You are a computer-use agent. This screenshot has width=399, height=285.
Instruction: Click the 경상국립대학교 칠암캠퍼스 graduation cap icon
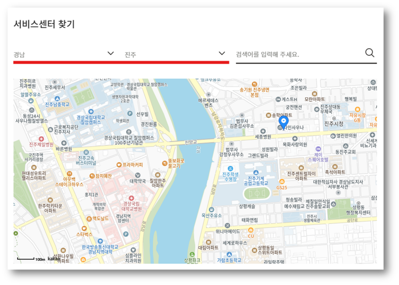coord(91,112)
